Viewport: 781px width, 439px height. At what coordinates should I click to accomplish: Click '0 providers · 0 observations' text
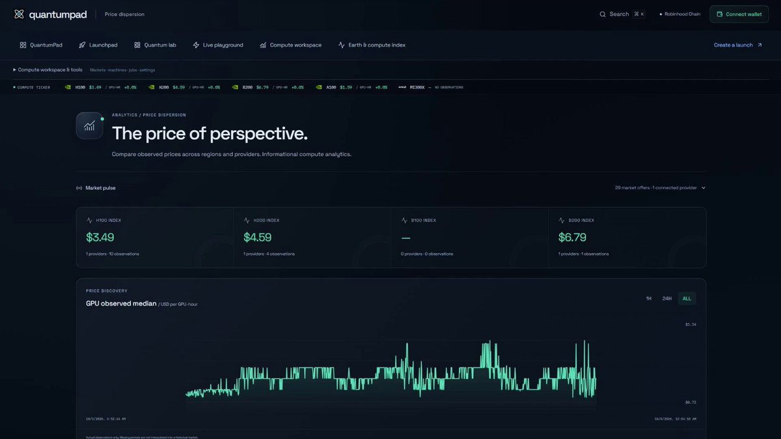coord(427,254)
